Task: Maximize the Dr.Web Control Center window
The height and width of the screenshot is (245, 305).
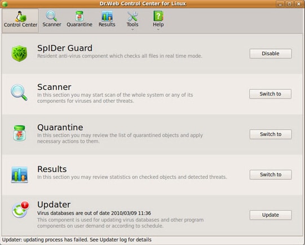Action: coord(289,4)
